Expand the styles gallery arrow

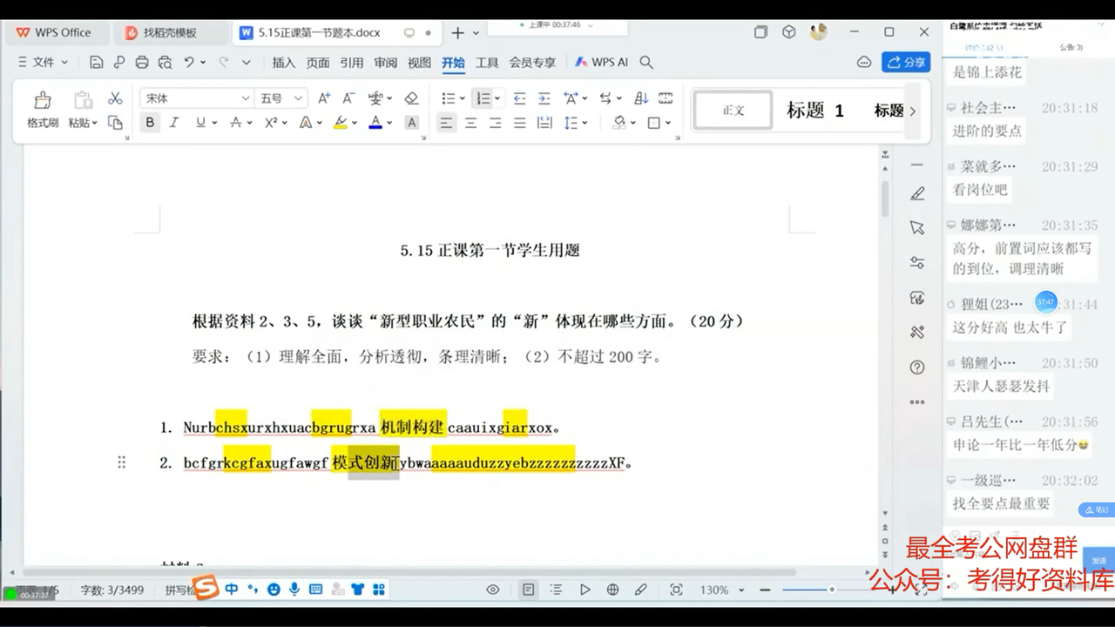tap(913, 111)
